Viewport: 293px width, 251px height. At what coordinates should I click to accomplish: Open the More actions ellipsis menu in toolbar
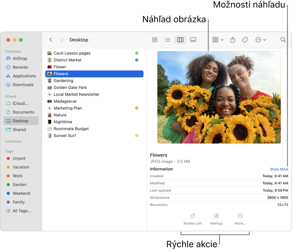coord(261,40)
